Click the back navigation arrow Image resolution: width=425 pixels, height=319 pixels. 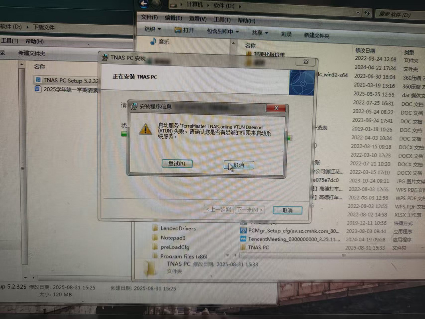tap(144, 4)
